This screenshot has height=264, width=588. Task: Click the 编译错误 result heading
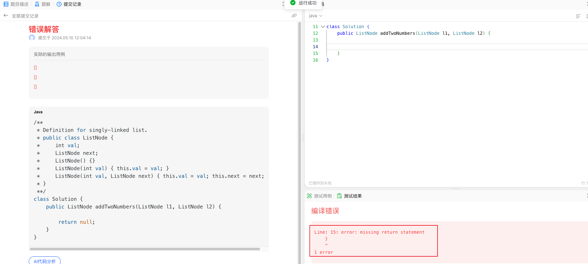(x=325, y=211)
